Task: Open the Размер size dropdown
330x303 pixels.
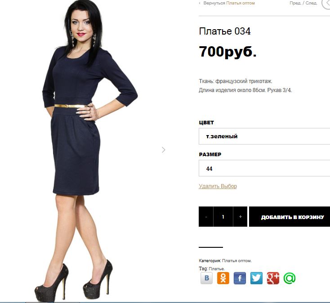Action: [x=264, y=168]
